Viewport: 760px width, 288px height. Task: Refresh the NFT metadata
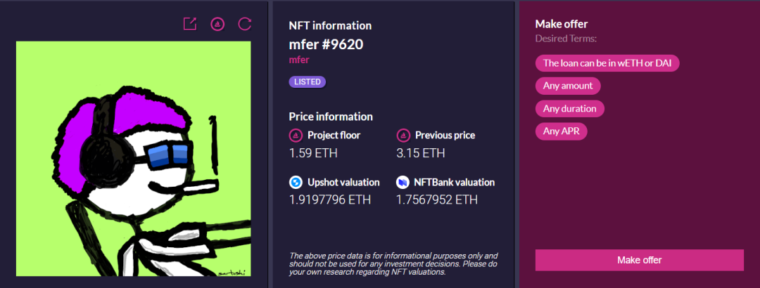pos(245,24)
